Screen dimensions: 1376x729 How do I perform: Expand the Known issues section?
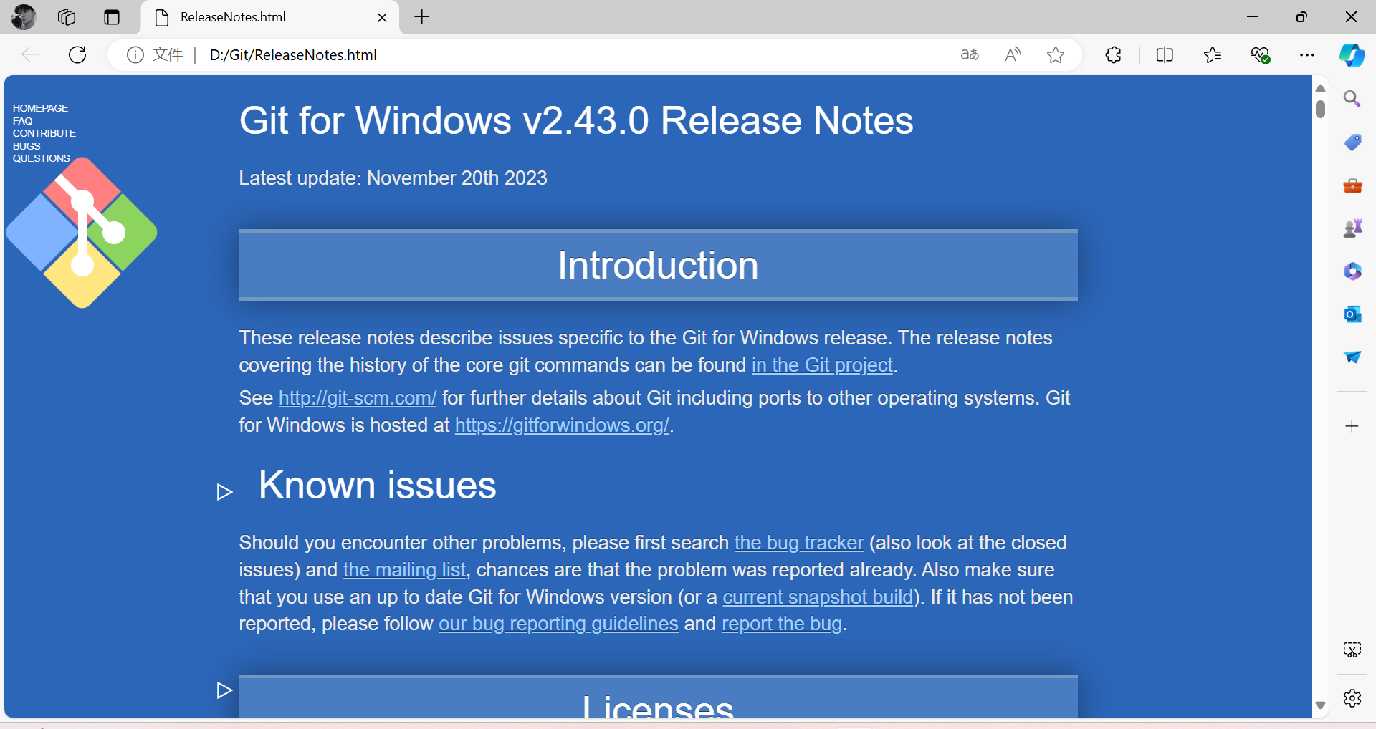pos(225,492)
